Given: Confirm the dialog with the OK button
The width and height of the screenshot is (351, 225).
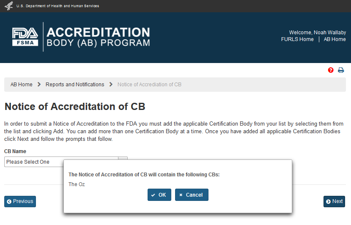Looking at the screenshot, I should pos(159,195).
